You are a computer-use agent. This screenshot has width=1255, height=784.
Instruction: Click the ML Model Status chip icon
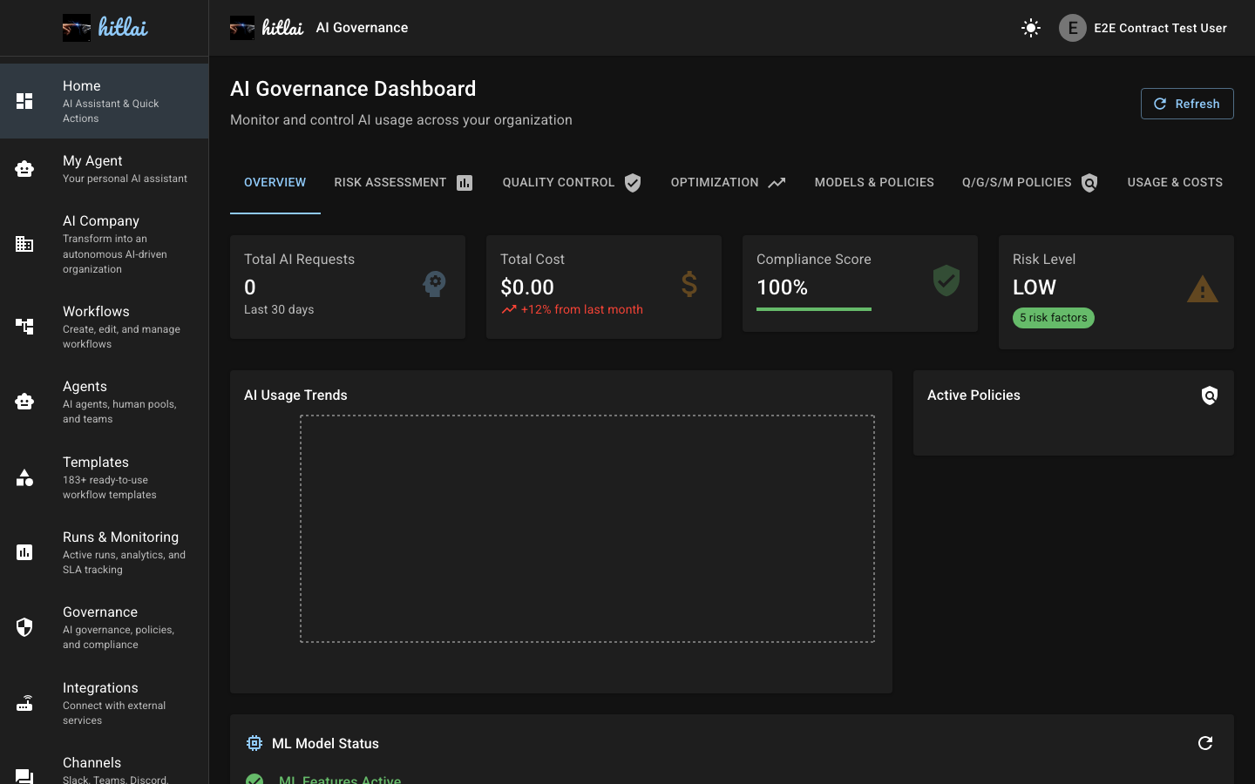pyautogui.click(x=254, y=743)
